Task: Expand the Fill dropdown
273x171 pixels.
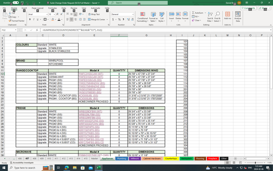Action: (199, 16)
